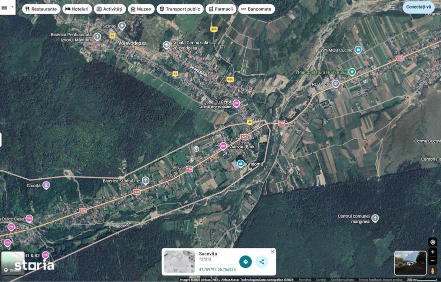The height and width of the screenshot is (282, 441).
Task: Click the Canton Flo place label
Action: [x=431, y=159]
